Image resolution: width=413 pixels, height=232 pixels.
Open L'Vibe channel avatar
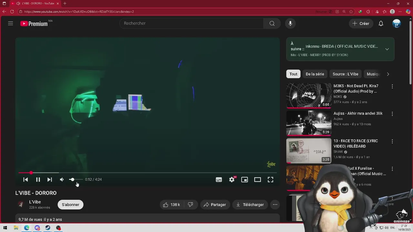tap(21, 204)
